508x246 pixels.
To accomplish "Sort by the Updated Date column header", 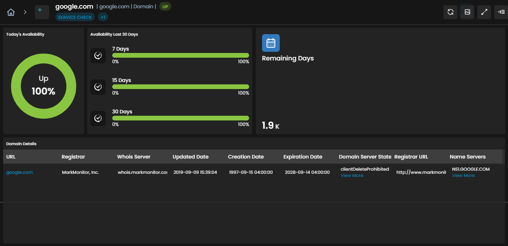I will point(191,157).
